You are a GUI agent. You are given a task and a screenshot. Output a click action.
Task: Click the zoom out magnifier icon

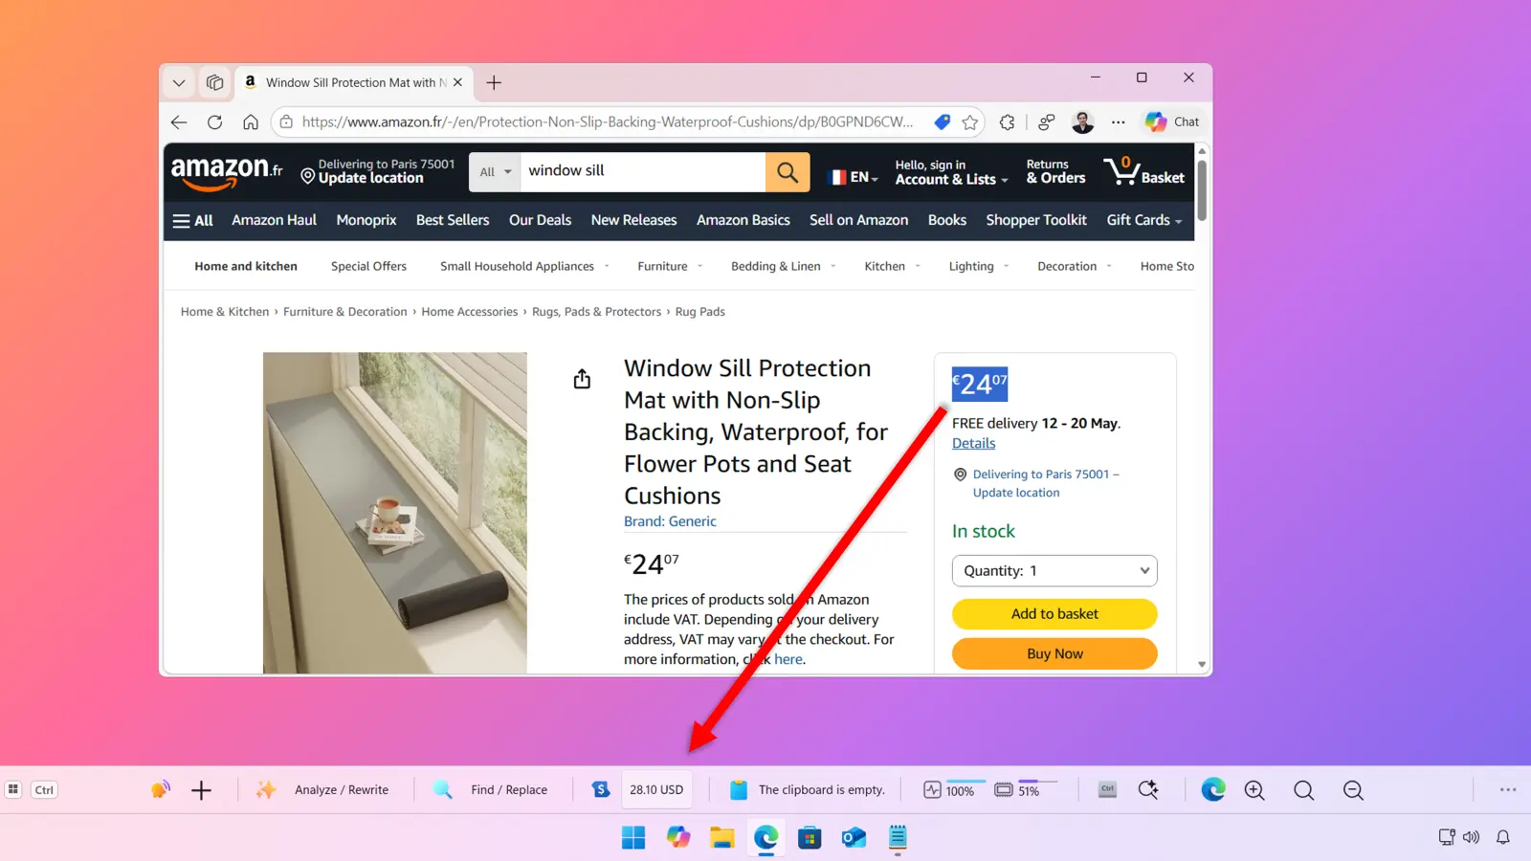click(x=1353, y=790)
